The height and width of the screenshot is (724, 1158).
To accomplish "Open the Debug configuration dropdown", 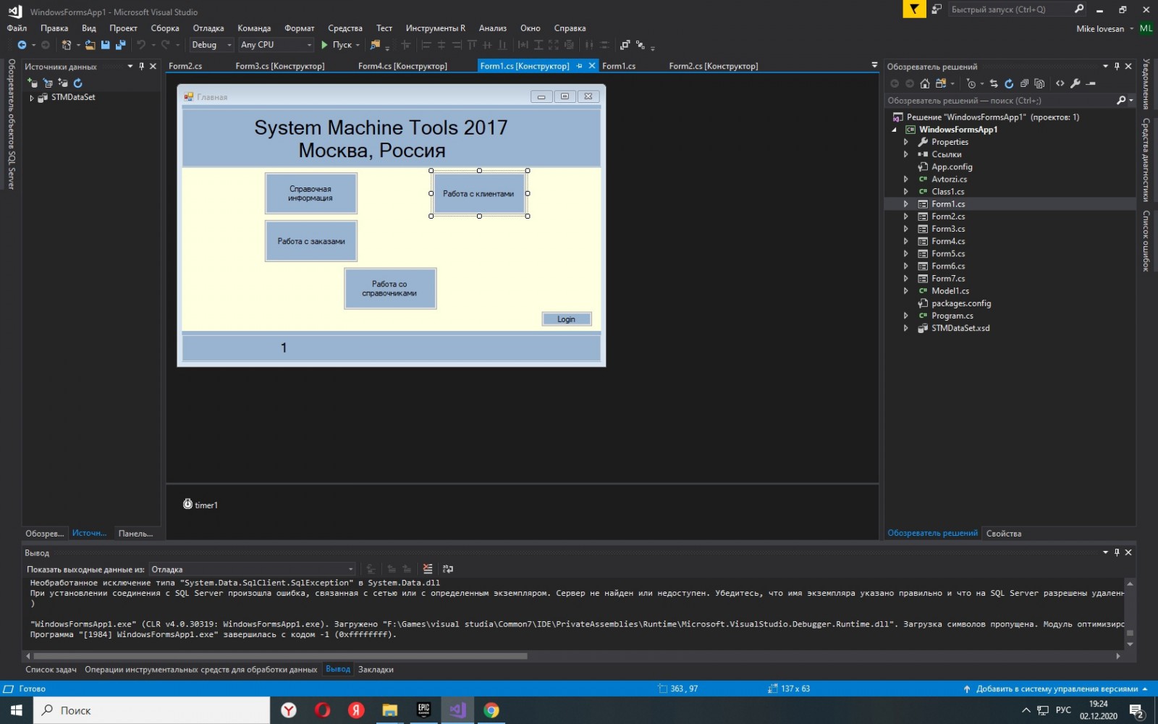I will point(211,45).
